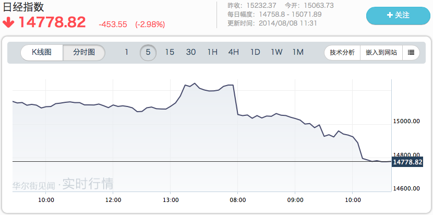Select the 5 minute interval

tap(148, 52)
